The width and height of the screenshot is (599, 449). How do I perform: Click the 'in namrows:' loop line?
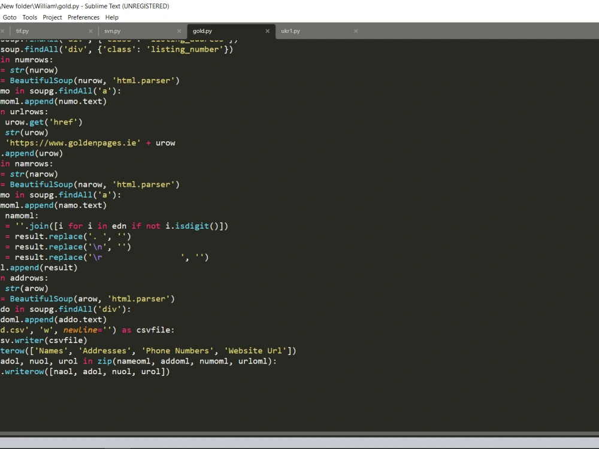coord(27,164)
